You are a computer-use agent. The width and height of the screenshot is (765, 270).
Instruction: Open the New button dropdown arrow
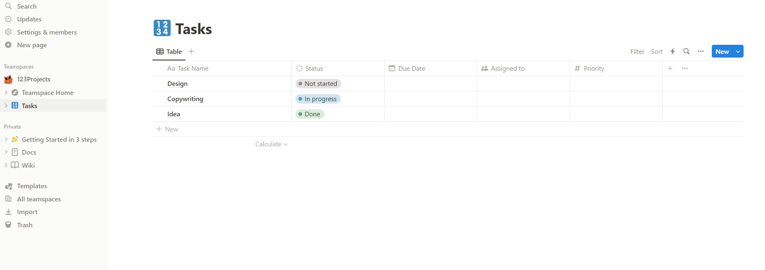tap(738, 51)
